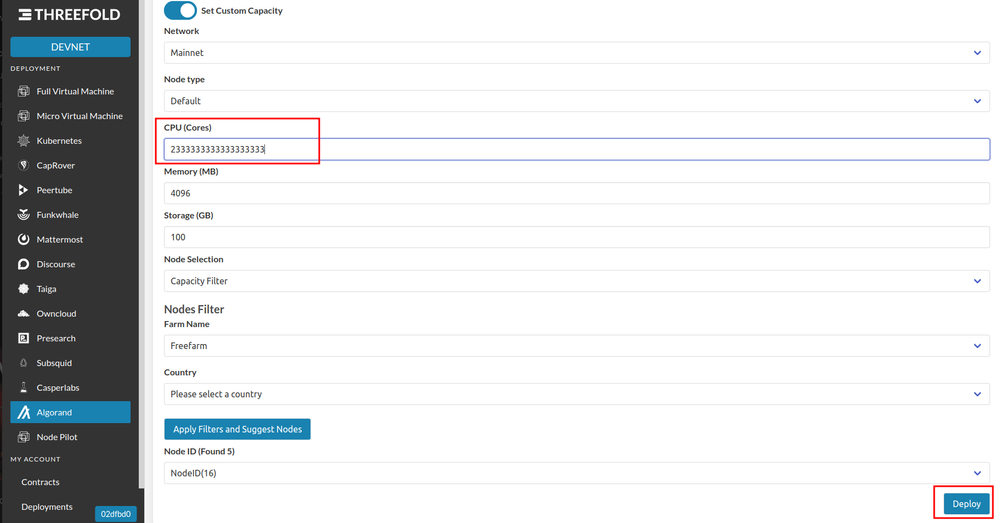Open the Kubernetes deployment icon

click(x=24, y=140)
